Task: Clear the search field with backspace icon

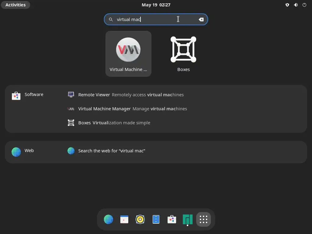Action: click(x=201, y=19)
